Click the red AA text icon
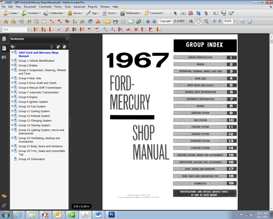Image resolution: width=273 pixels, height=219 pixels. point(128,30)
